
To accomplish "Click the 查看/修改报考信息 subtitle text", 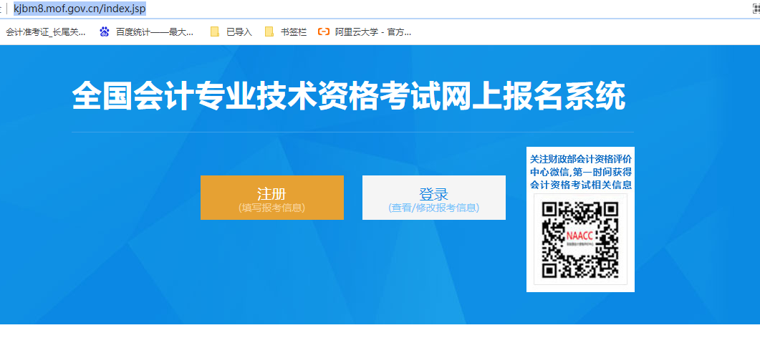I will (x=433, y=208).
